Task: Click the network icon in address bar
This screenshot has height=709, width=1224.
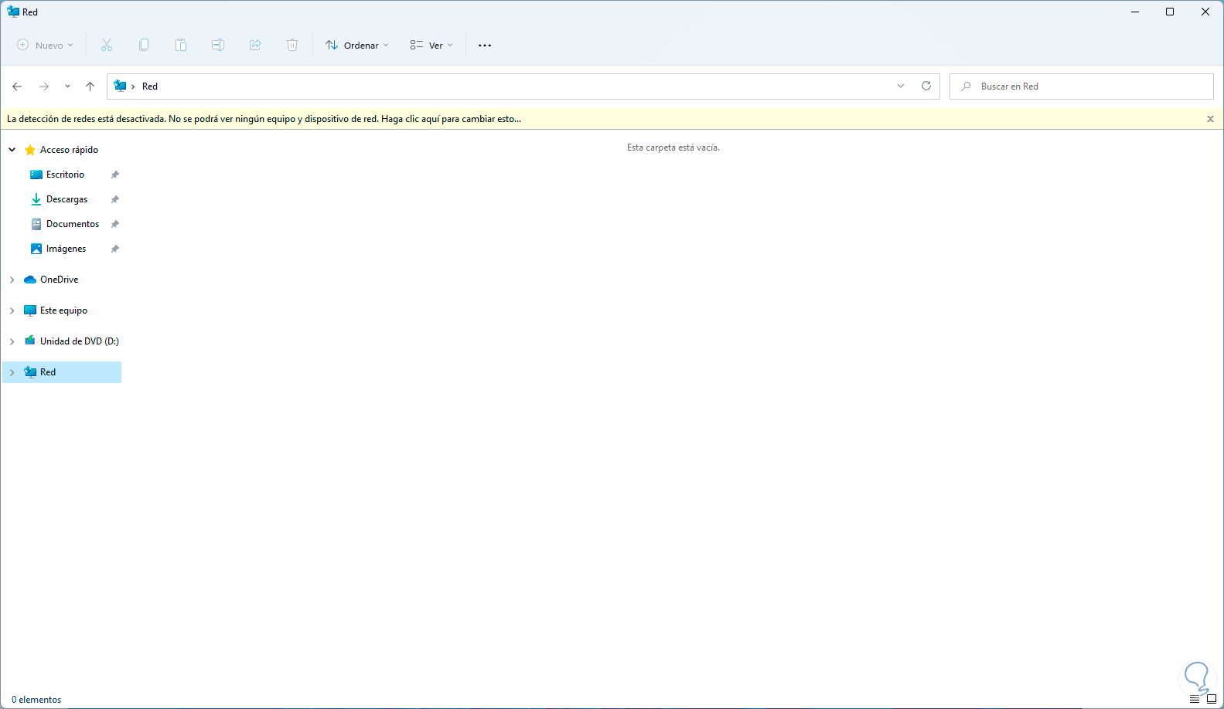Action: click(120, 86)
